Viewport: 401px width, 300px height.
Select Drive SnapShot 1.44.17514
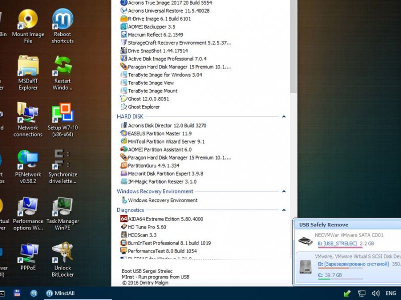(x=154, y=51)
